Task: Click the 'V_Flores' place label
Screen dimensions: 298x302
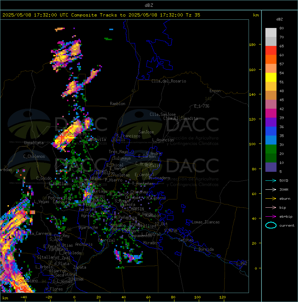Action: tap(54, 289)
